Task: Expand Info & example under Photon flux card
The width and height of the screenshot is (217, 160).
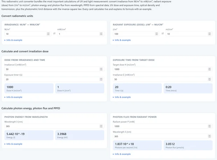Action: click(122, 154)
